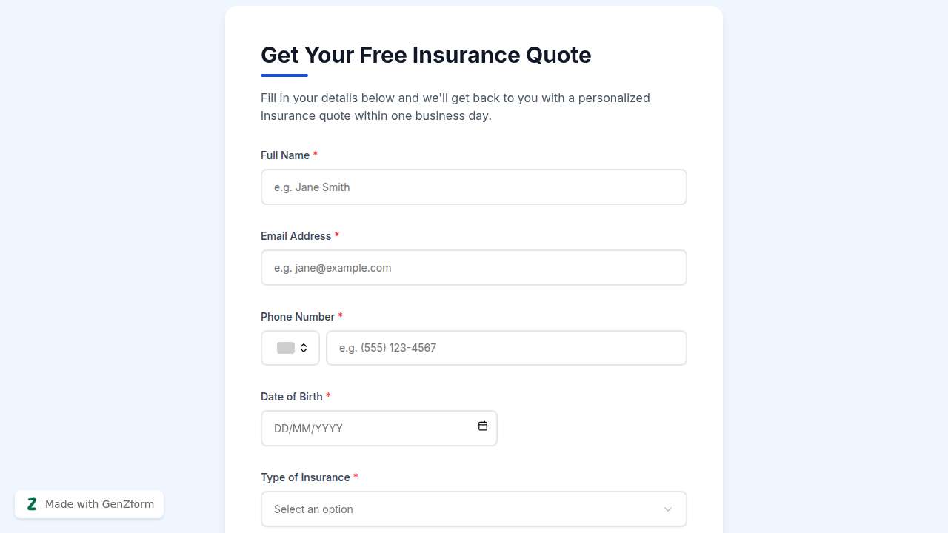948x533 pixels.
Task: Click the "Get Your Free Insurance Quote" heading
Action: pos(426,56)
